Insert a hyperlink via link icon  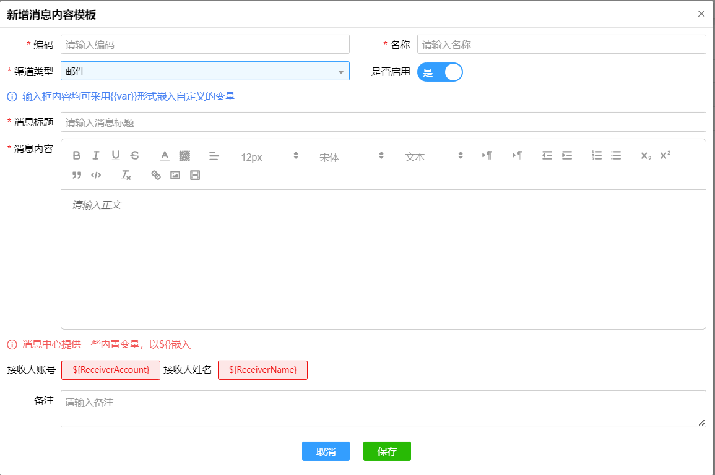pyautogui.click(x=156, y=176)
